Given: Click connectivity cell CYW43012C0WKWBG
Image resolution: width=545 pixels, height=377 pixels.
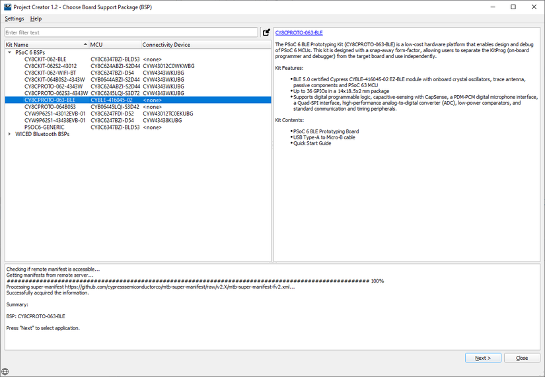Looking at the screenshot, I should [168, 66].
